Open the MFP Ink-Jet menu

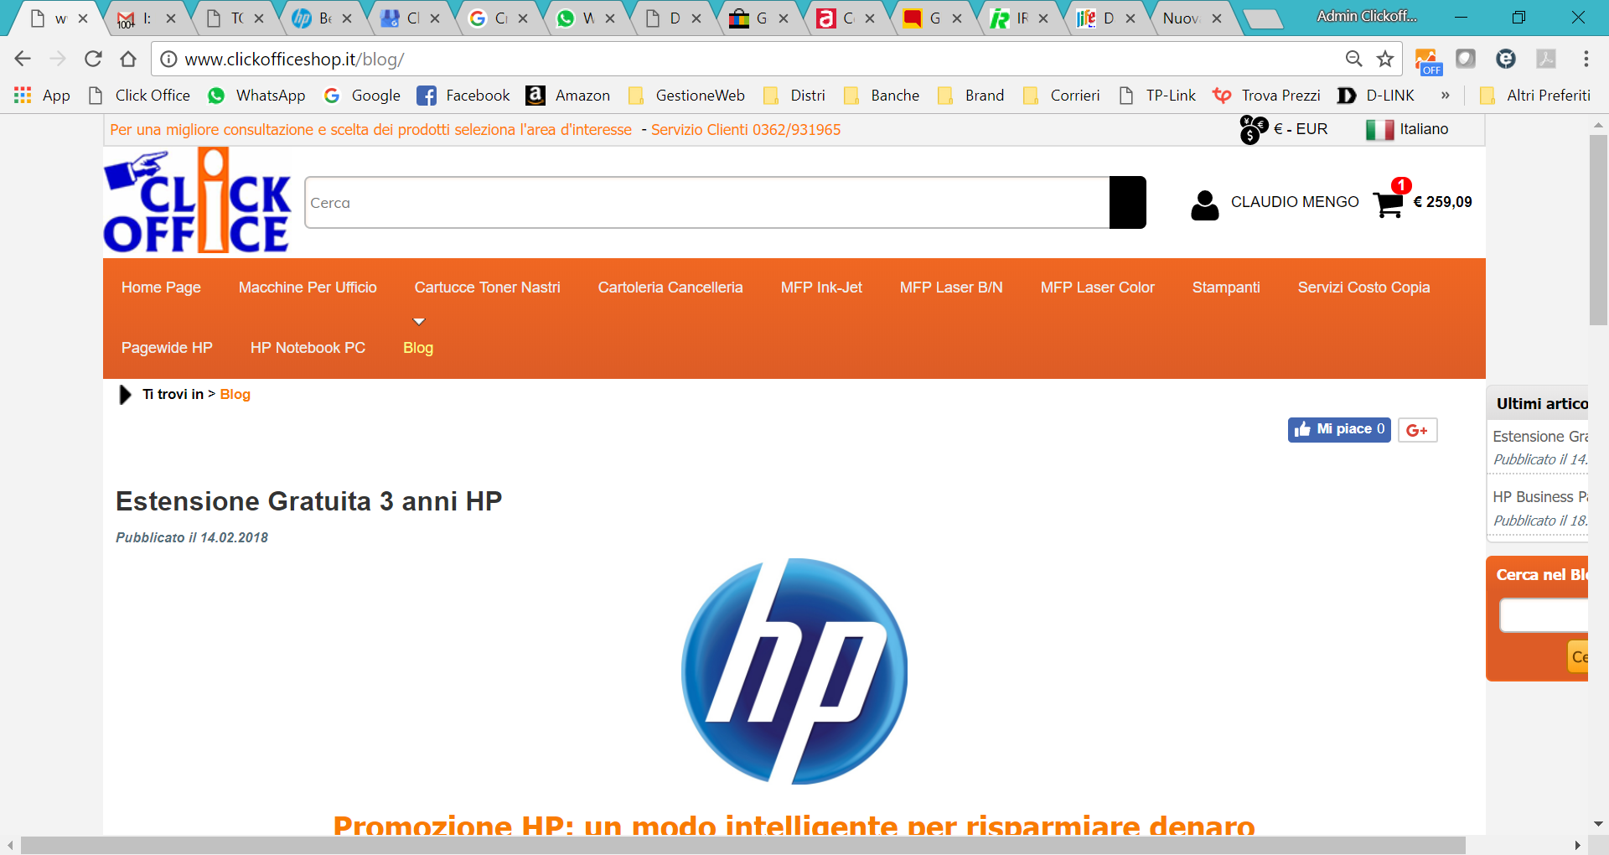[821, 288]
